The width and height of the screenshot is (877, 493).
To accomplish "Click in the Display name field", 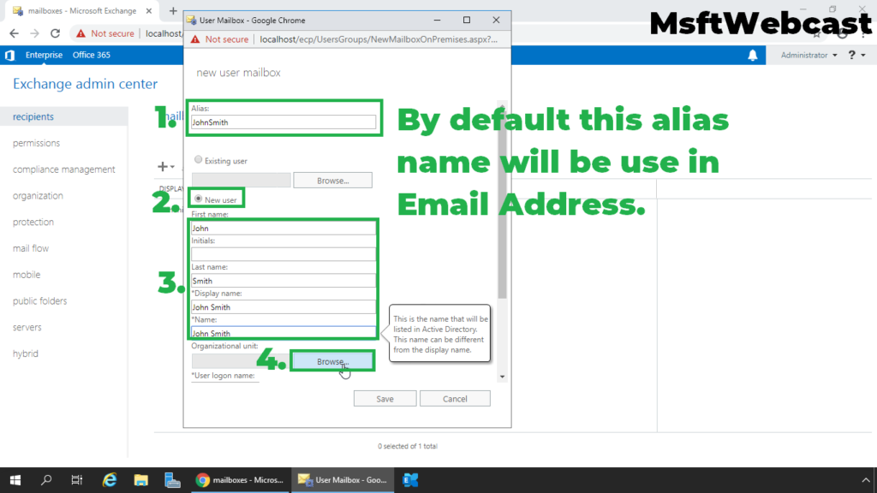I will 283,307.
